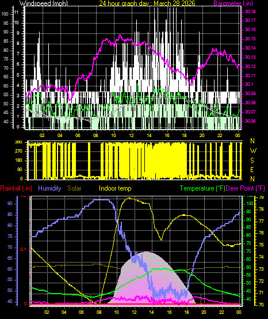
Task: Select the Dew Point (°F) legend label
Action: point(246,188)
